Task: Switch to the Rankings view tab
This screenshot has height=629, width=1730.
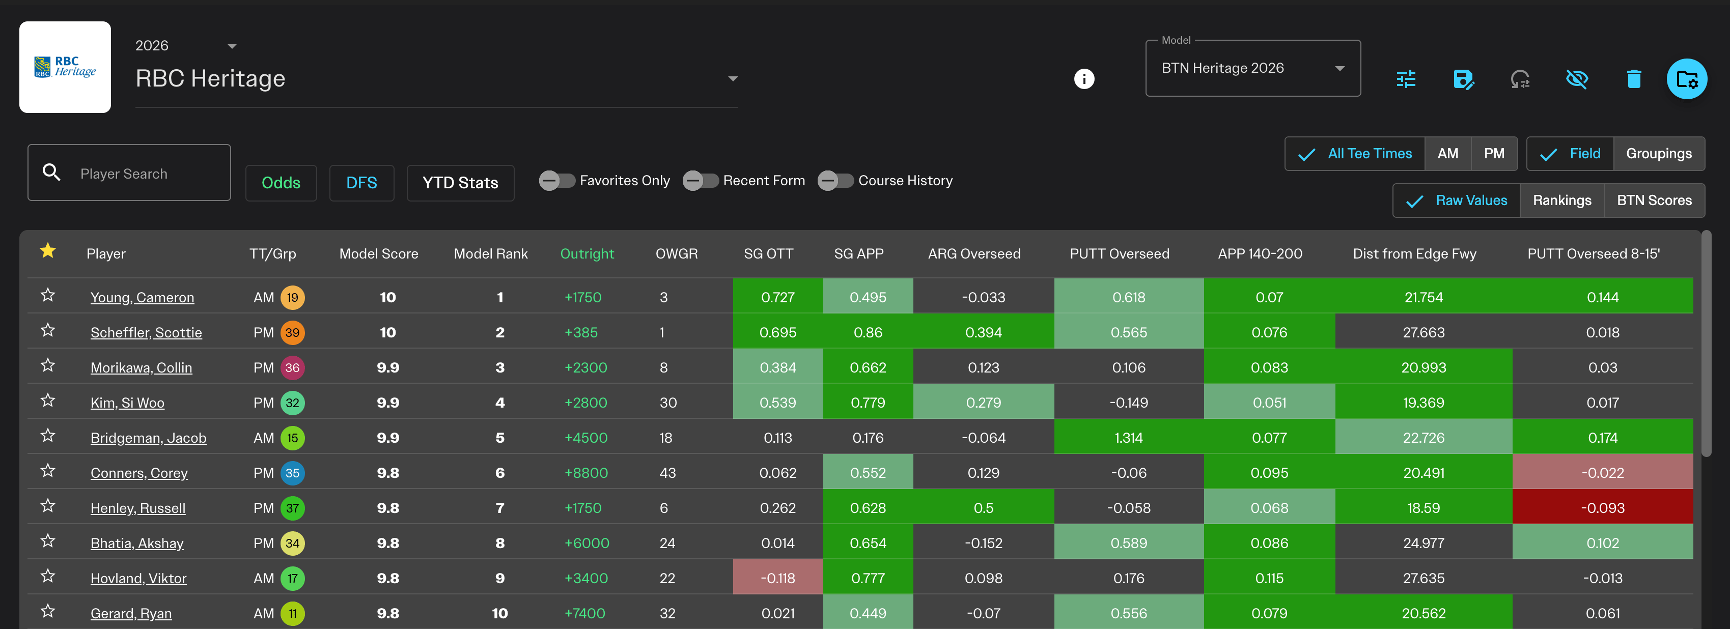Action: tap(1561, 200)
